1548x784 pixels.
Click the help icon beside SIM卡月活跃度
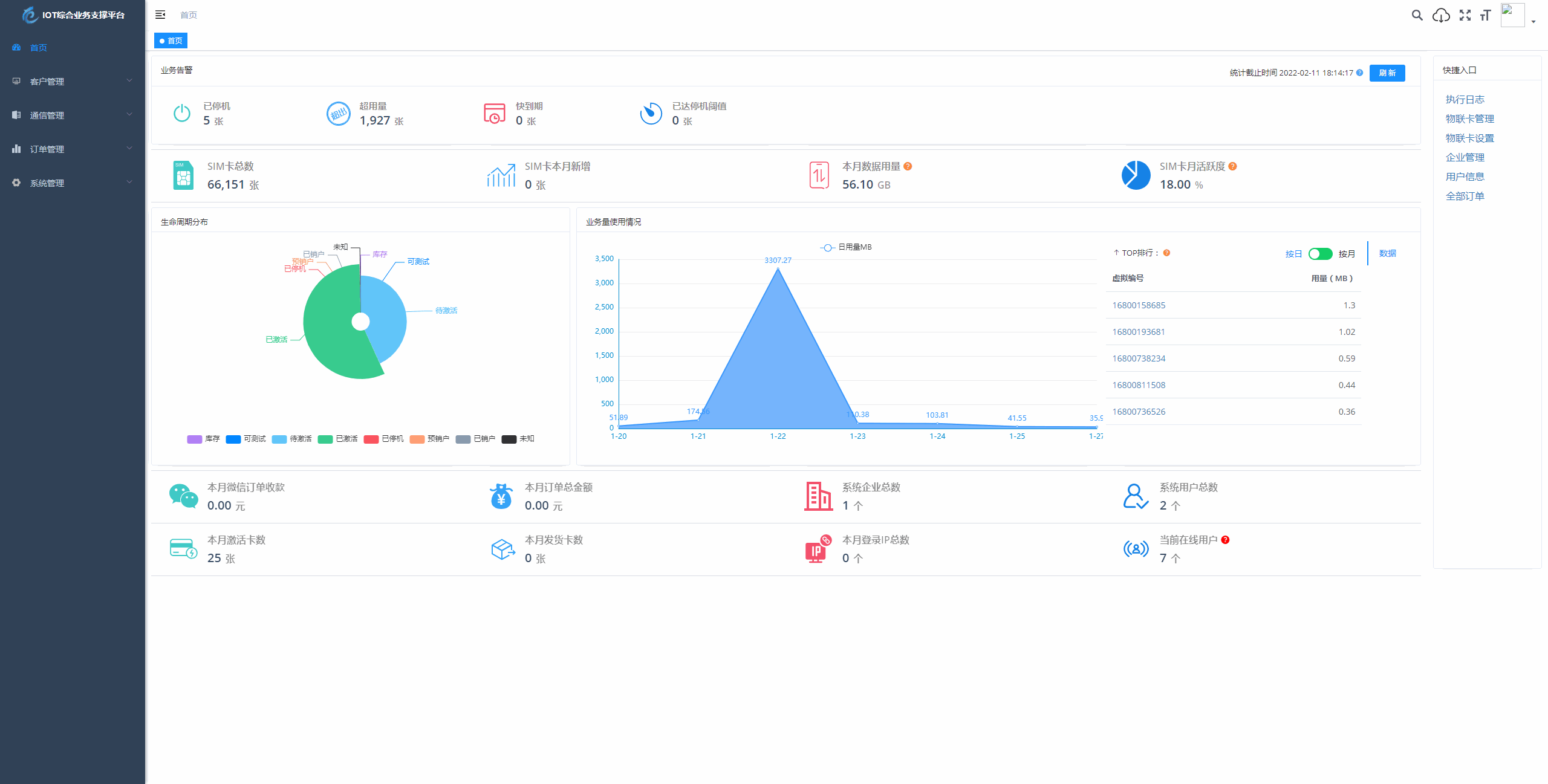[1232, 166]
